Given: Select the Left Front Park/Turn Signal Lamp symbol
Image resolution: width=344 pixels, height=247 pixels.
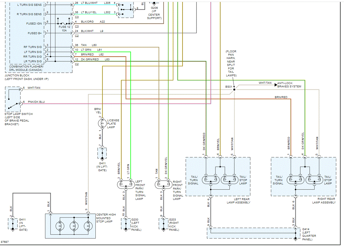Looking at the screenshot, I should click(126, 184).
